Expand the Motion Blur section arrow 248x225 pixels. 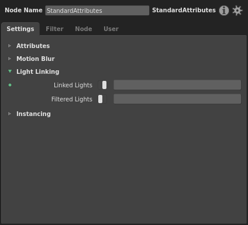pos(9,59)
